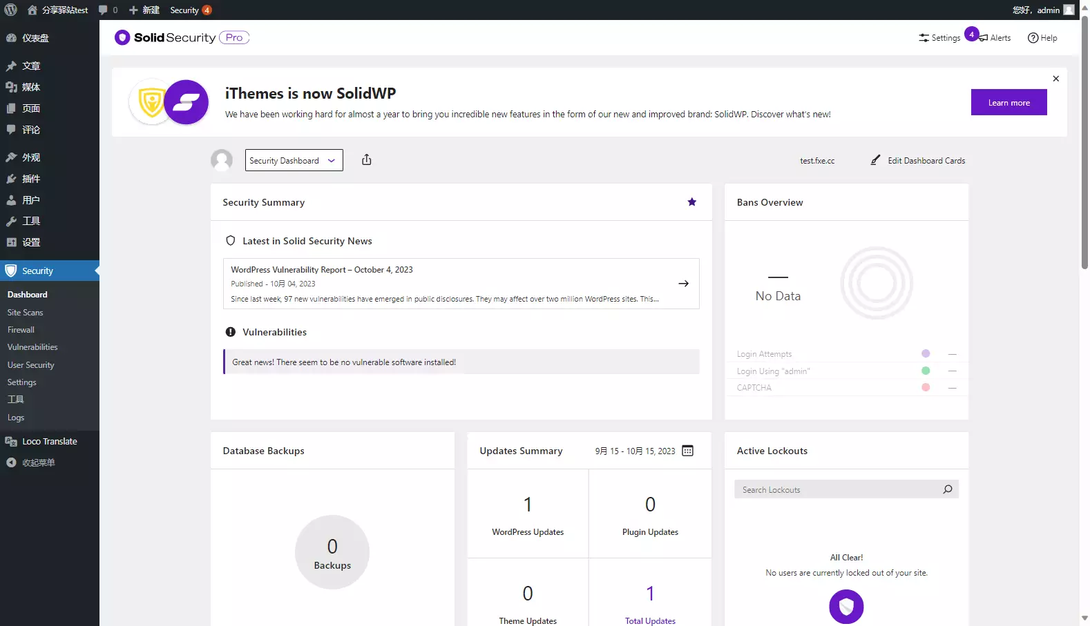Screen dimensions: 1090x626
Task: Open Security item in top admin bar
Action: [191, 10]
